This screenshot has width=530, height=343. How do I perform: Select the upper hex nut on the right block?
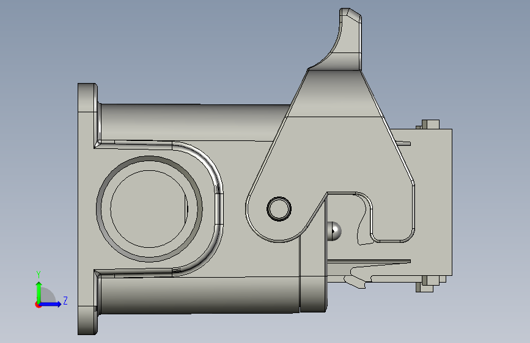click(430, 125)
